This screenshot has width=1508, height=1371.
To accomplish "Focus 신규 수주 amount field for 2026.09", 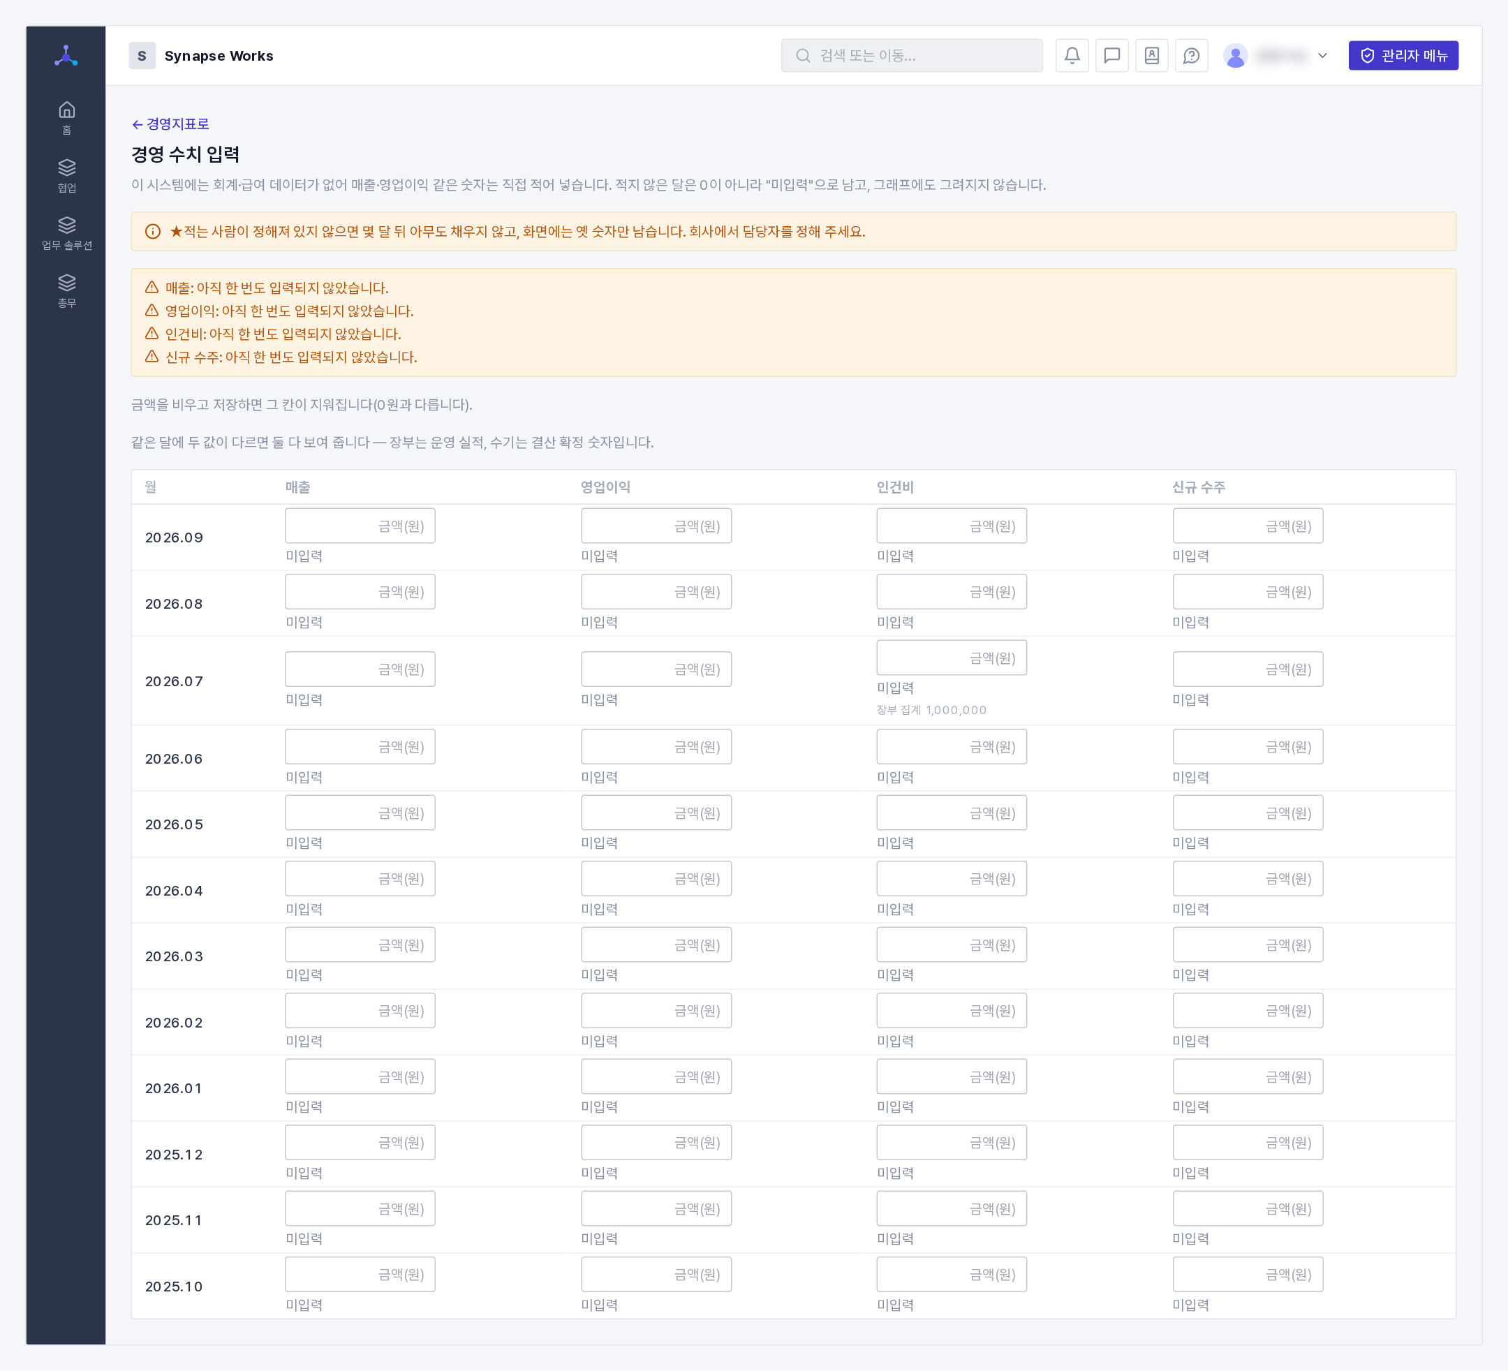I will (1248, 526).
